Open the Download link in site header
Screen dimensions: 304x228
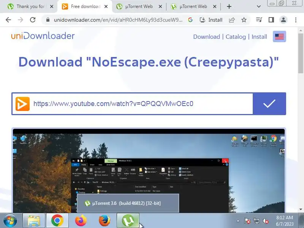coord(207,36)
